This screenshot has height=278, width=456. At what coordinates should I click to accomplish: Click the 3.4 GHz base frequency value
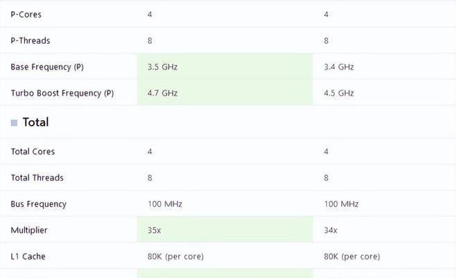point(339,67)
